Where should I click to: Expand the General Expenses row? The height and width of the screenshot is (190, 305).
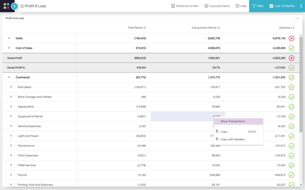11,126
